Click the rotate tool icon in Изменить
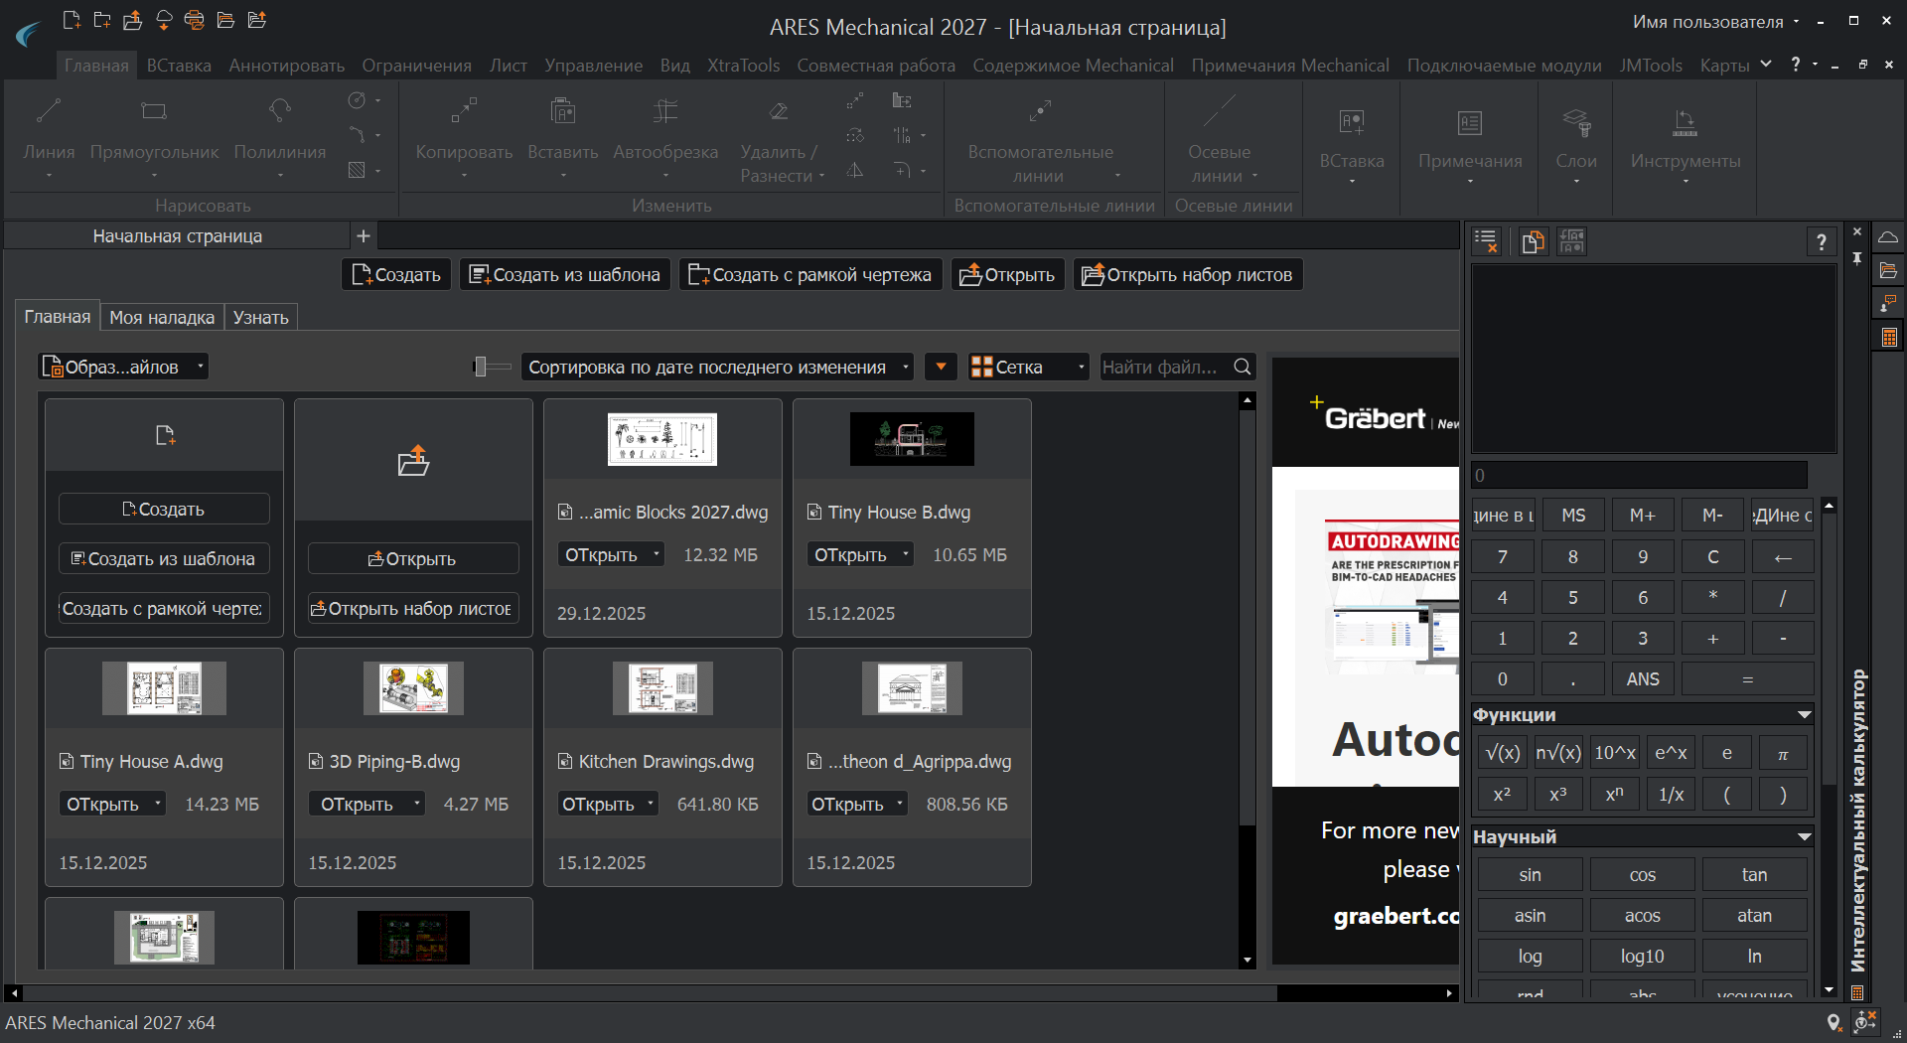1907x1043 pixels. [x=854, y=135]
